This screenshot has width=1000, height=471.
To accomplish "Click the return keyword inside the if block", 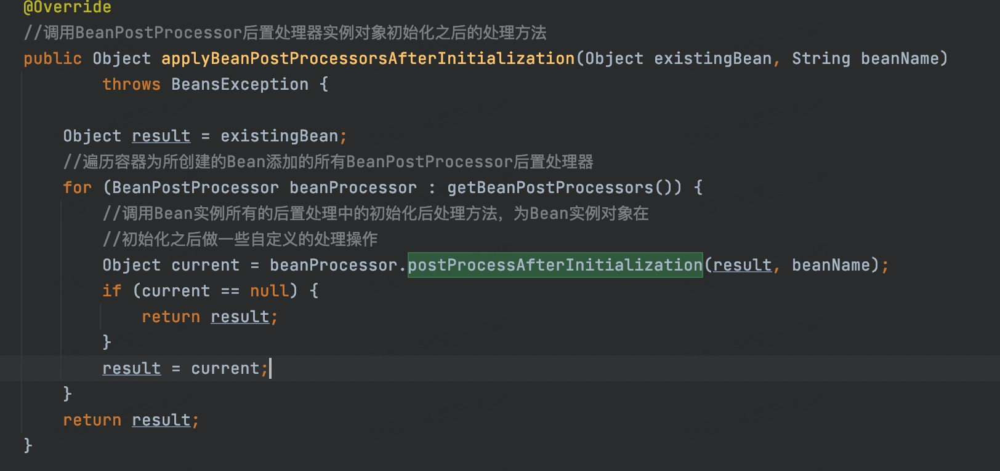I will click(x=171, y=317).
